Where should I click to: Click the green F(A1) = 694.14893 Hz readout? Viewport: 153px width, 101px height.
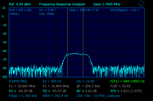coord(127,81)
